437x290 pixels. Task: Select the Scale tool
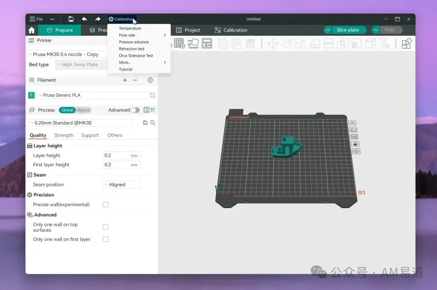(x=300, y=44)
